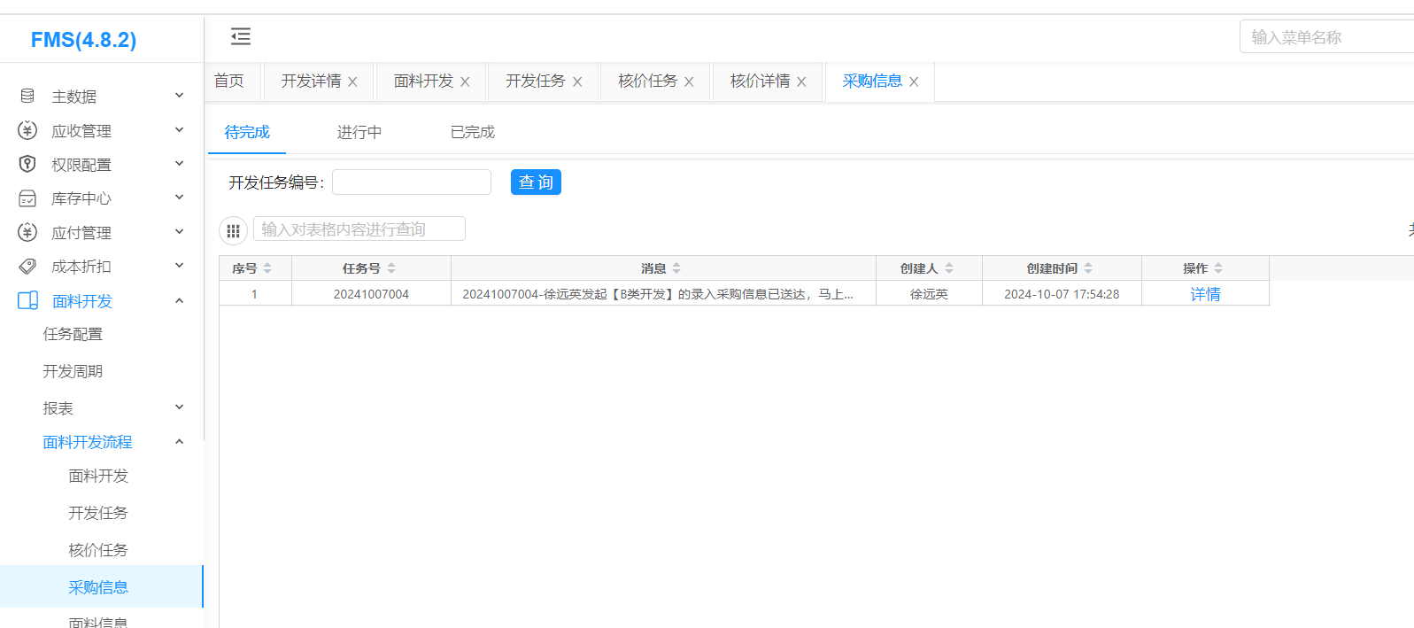
Task: Click the 成本折扣 tag icon
Action: (27, 266)
